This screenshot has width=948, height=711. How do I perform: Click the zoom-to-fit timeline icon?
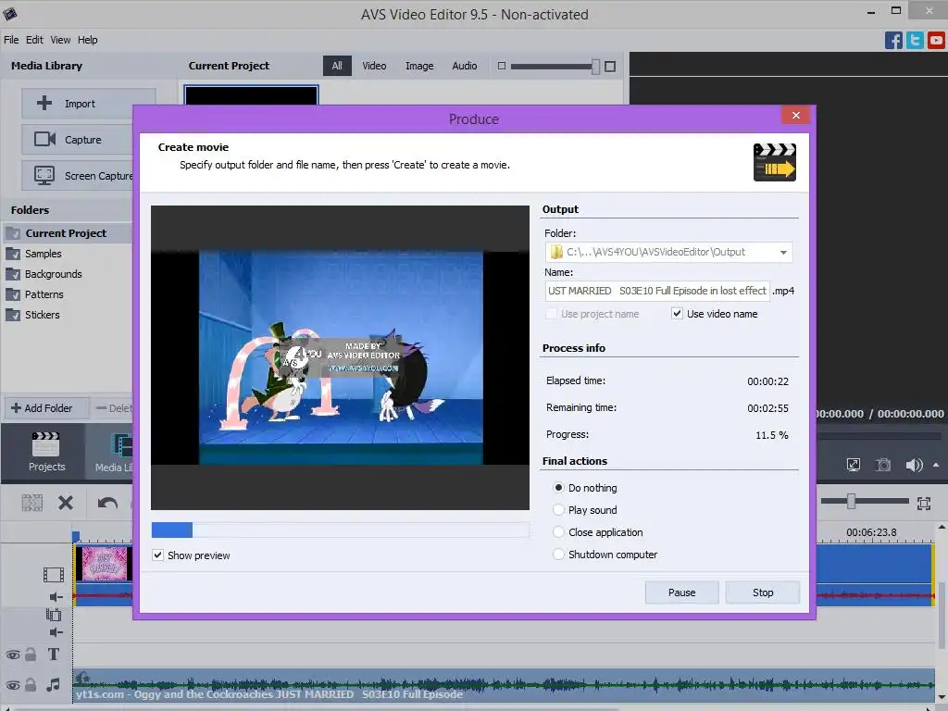(x=924, y=503)
